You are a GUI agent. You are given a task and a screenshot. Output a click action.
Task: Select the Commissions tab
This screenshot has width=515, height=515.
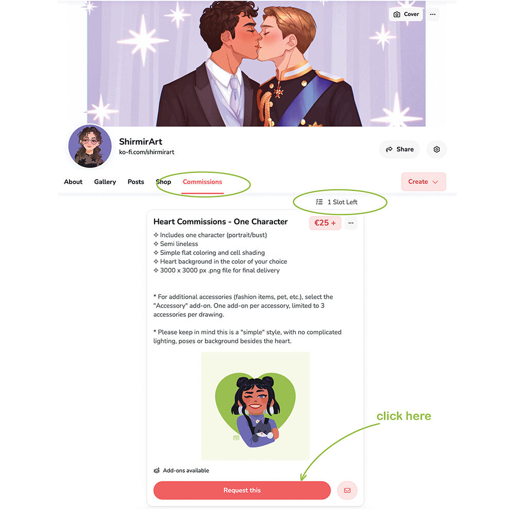(202, 182)
